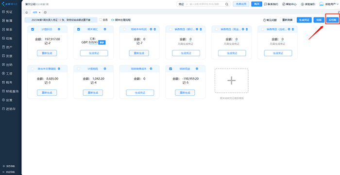Screen dimensions: 340x175
Task: Open the 资产 sidebar menu
Action: [7, 47]
